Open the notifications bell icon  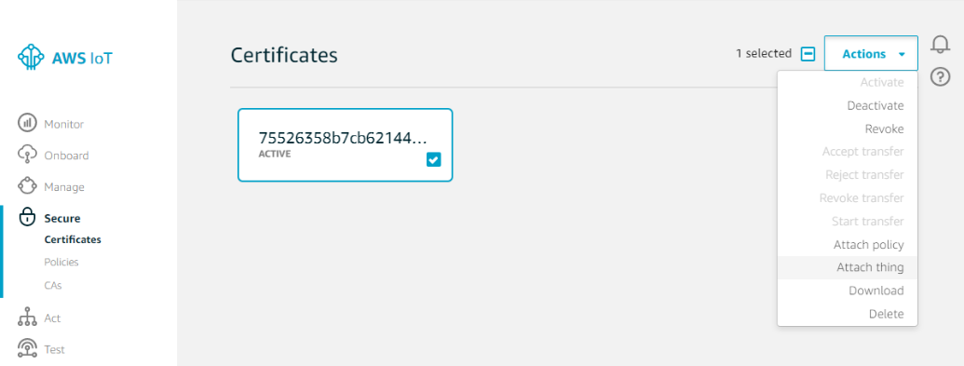point(940,45)
